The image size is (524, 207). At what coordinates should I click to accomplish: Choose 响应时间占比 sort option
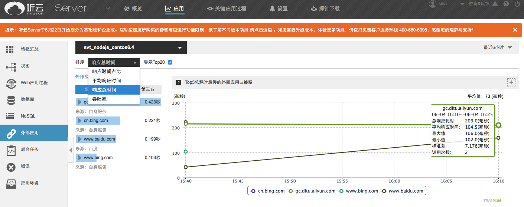(x=114, y=72)
